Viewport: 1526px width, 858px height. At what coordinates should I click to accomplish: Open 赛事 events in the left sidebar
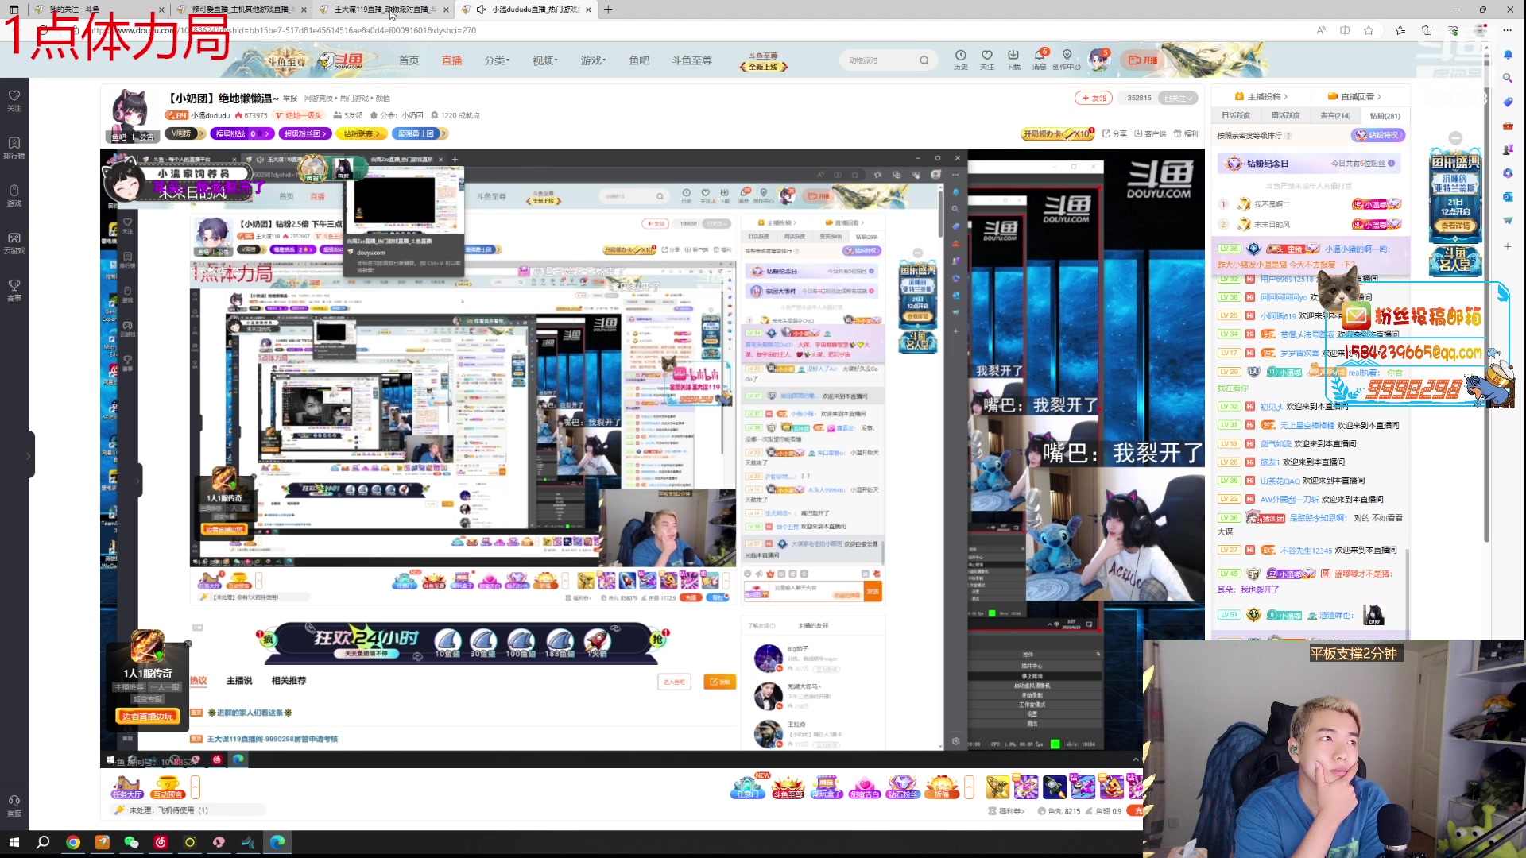(14, 291)
